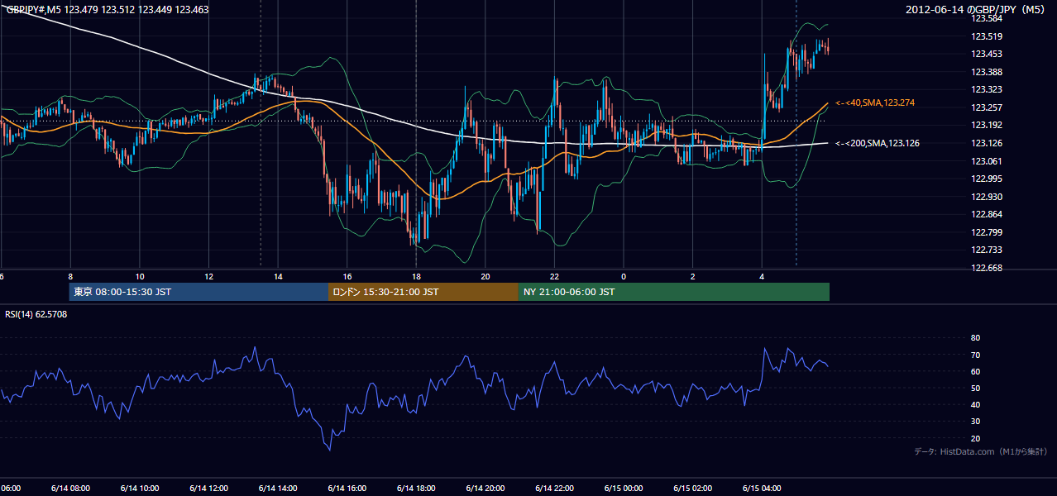Click hour label 16 under the price chart
The width and height of the screenshot is (1057, 496).
[x=347, y=277]
